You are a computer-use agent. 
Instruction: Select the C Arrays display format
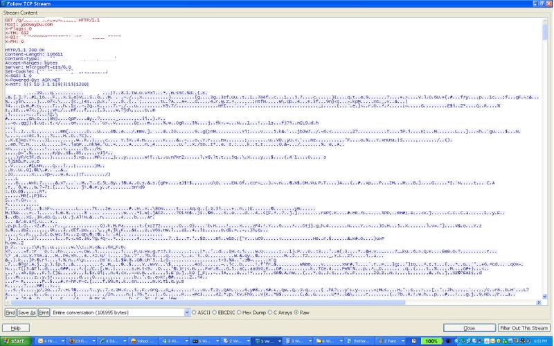pos(280,313)
